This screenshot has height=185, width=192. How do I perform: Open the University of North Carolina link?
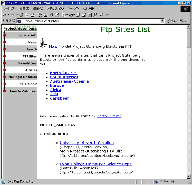tap(87, 143)
